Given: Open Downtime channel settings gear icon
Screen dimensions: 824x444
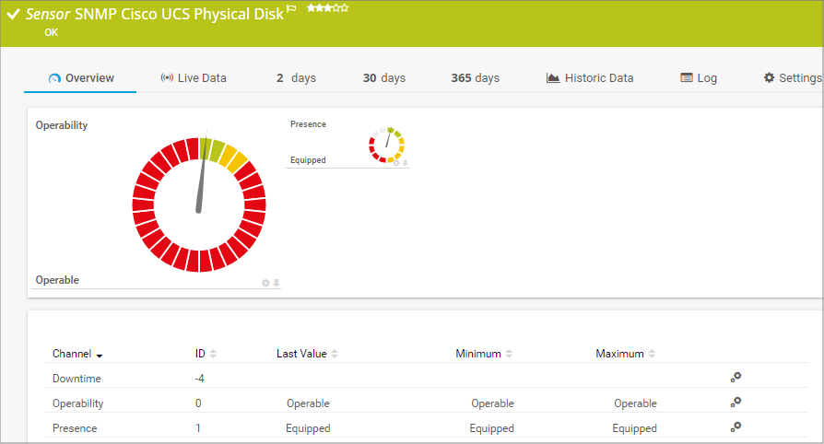Looking at the screenshot, I should [x=735, y=378].
